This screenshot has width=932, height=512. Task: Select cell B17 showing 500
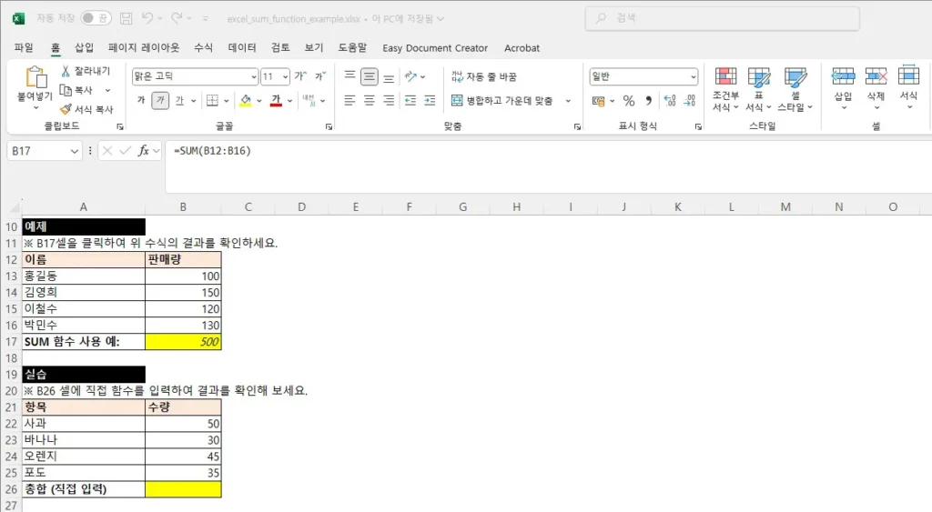pyautogui.click(x=183, y=342)
